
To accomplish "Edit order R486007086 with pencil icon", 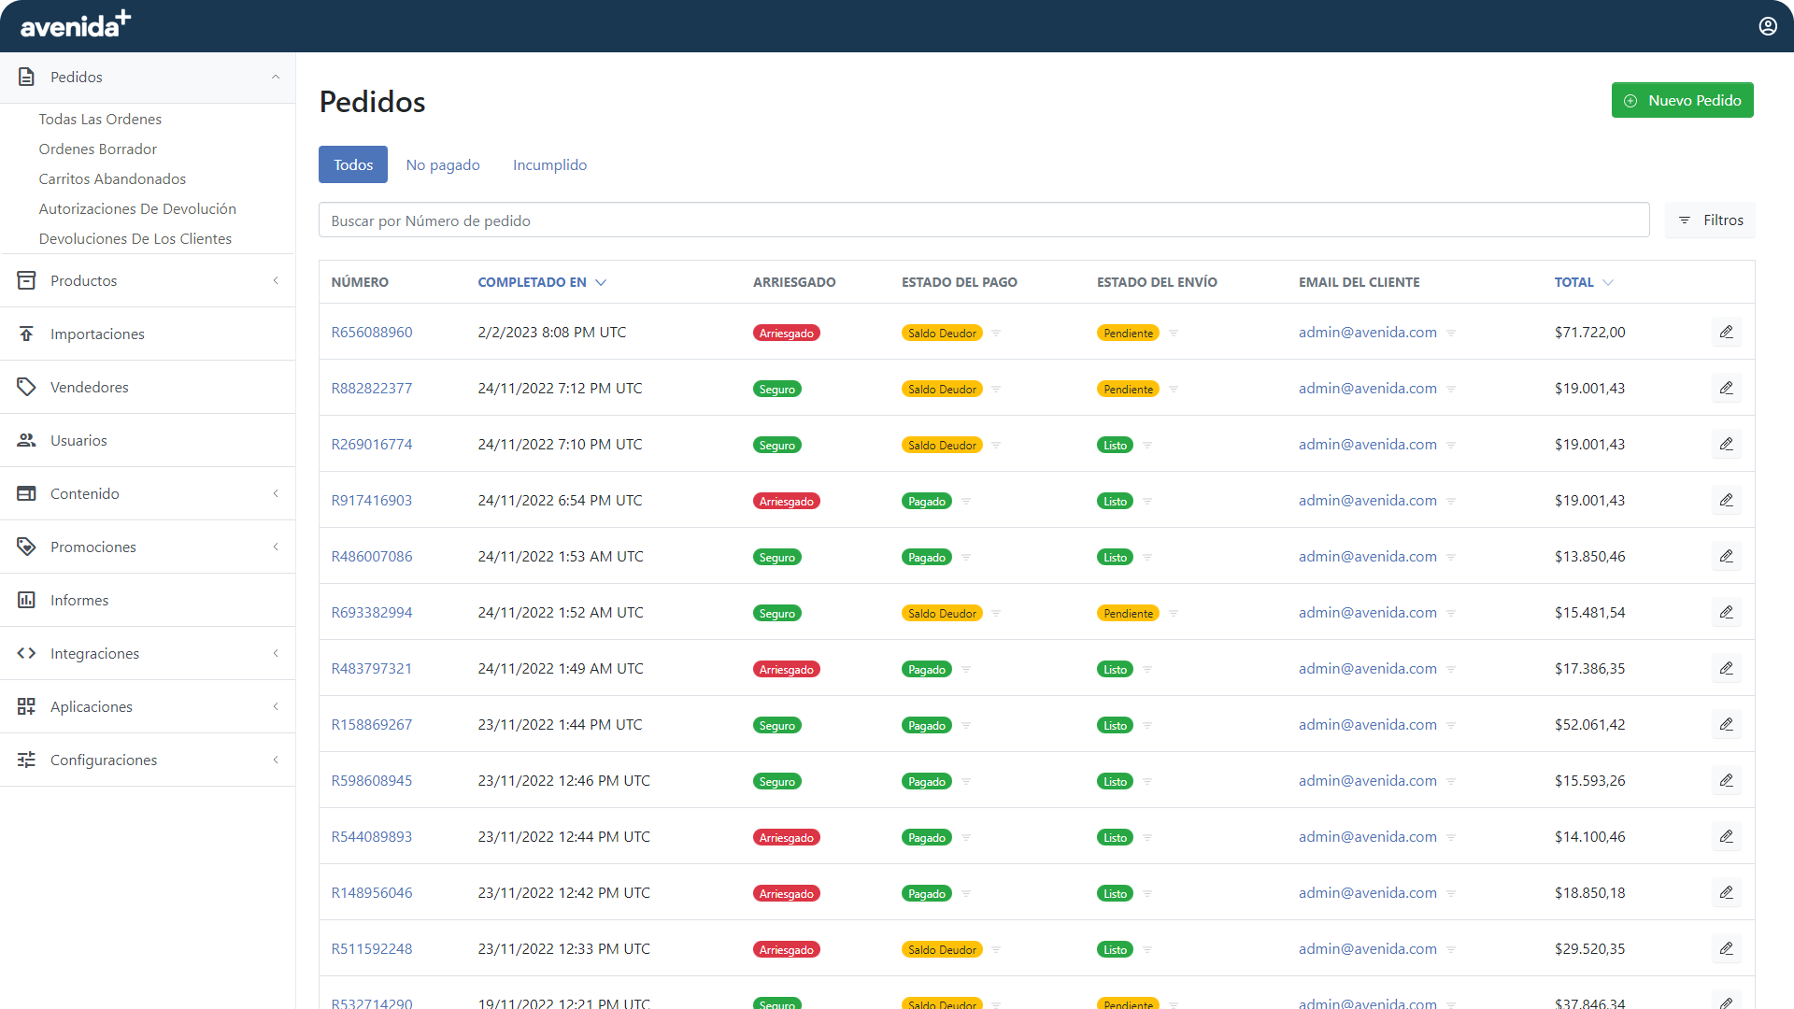I will tap(1727, 556).
